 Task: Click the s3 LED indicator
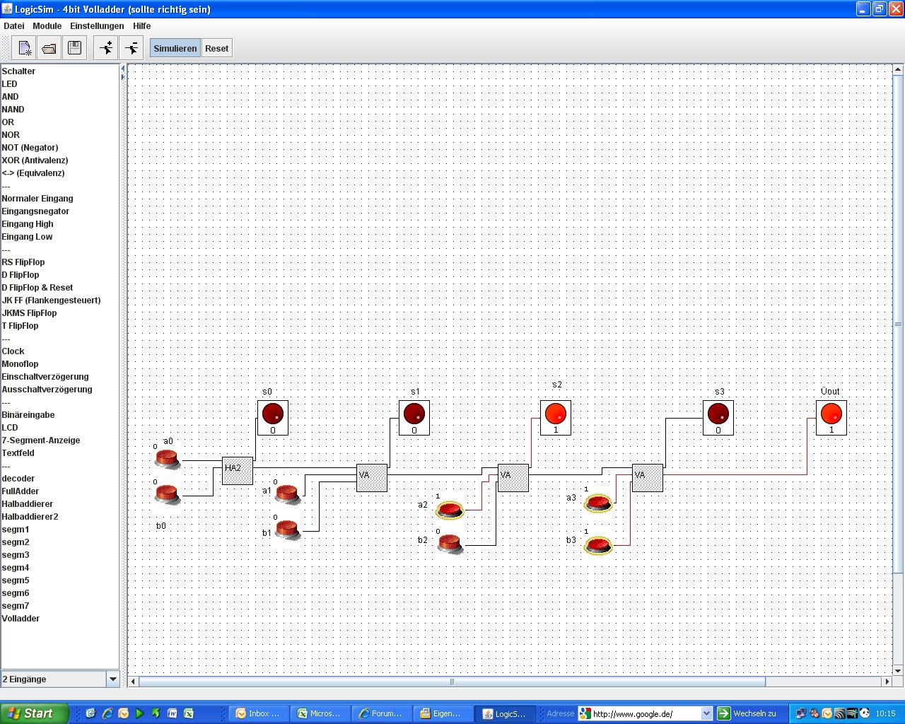click(x=718, y=417)
